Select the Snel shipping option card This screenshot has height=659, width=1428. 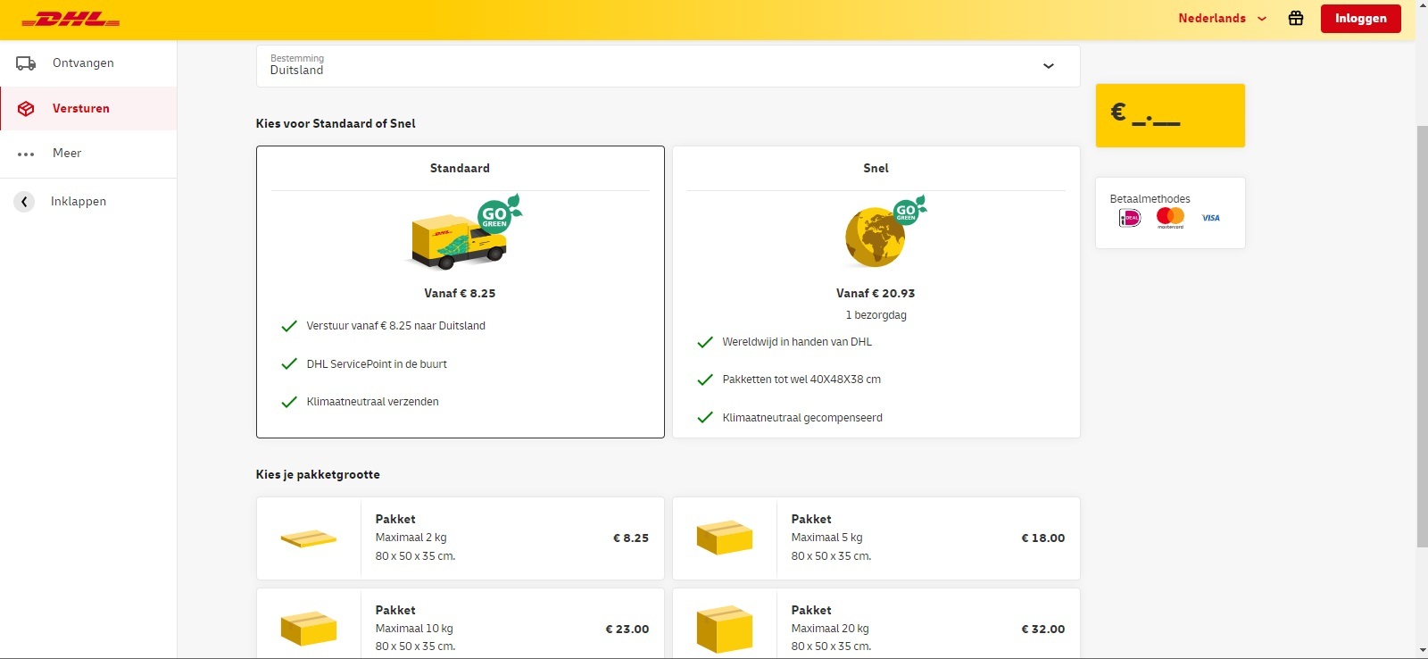click(876, 292)
